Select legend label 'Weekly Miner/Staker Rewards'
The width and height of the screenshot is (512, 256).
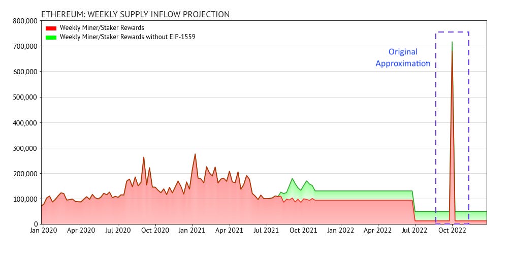[x=102, y=28]
